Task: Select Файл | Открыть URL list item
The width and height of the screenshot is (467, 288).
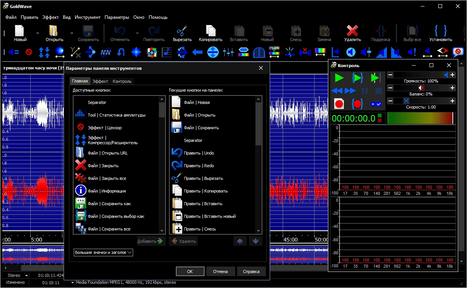Action: click(x=116, y=153)
